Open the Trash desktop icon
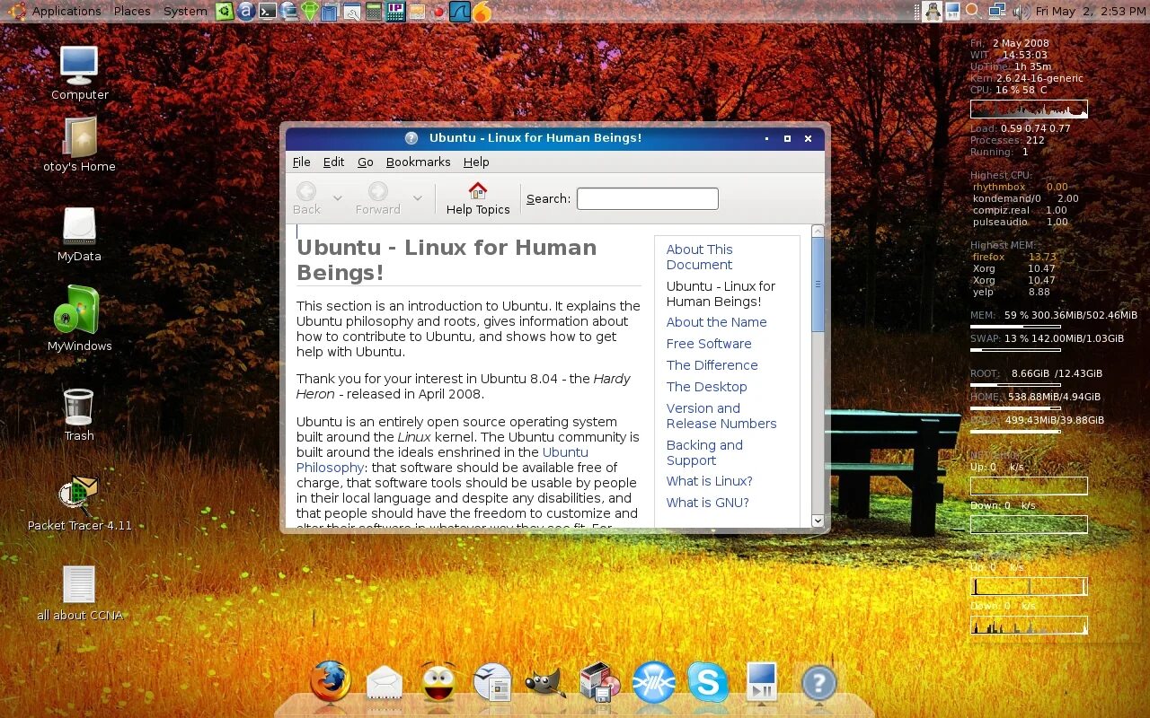This screenshot has width=1150, height=718. point(79,407)
